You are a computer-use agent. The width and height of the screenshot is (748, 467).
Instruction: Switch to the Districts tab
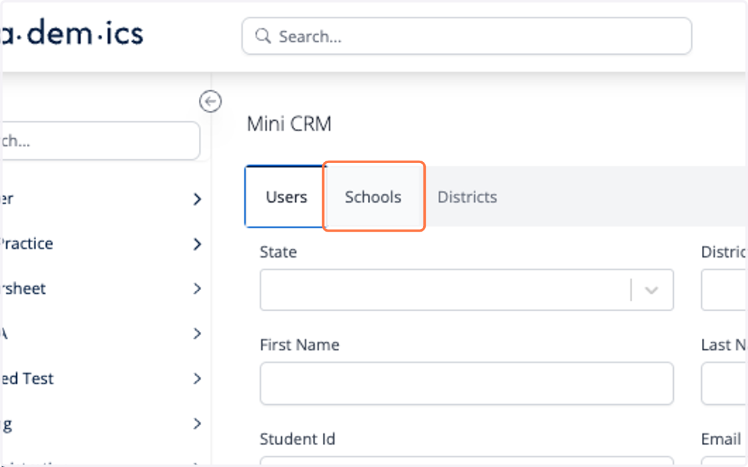pyautogui.click(x=467, y=197)
